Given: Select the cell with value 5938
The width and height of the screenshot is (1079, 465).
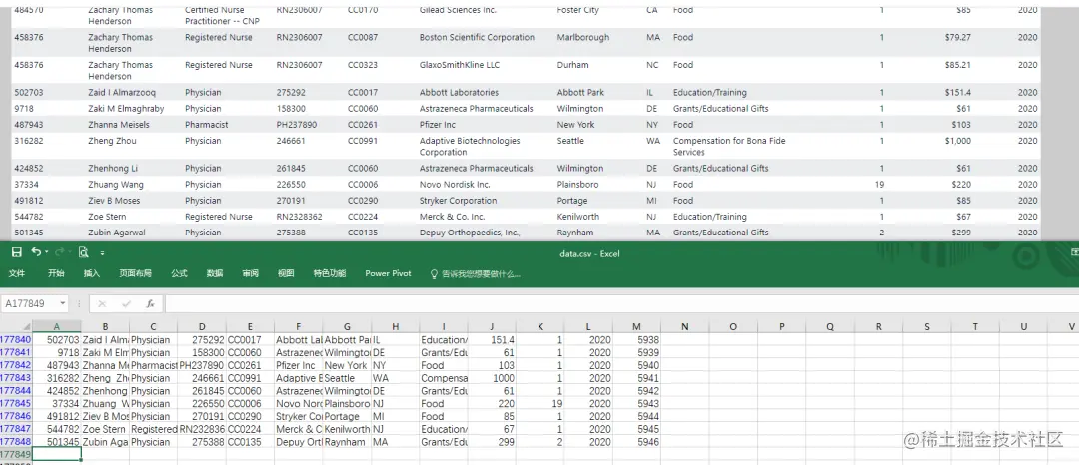Looking at the screenshot, I should click(x=636, y=340).
